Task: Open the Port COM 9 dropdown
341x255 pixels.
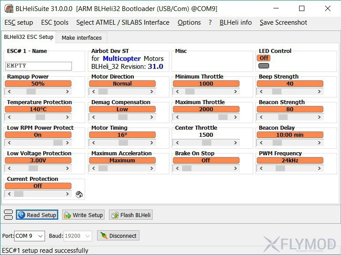Action: click(30, 236)
